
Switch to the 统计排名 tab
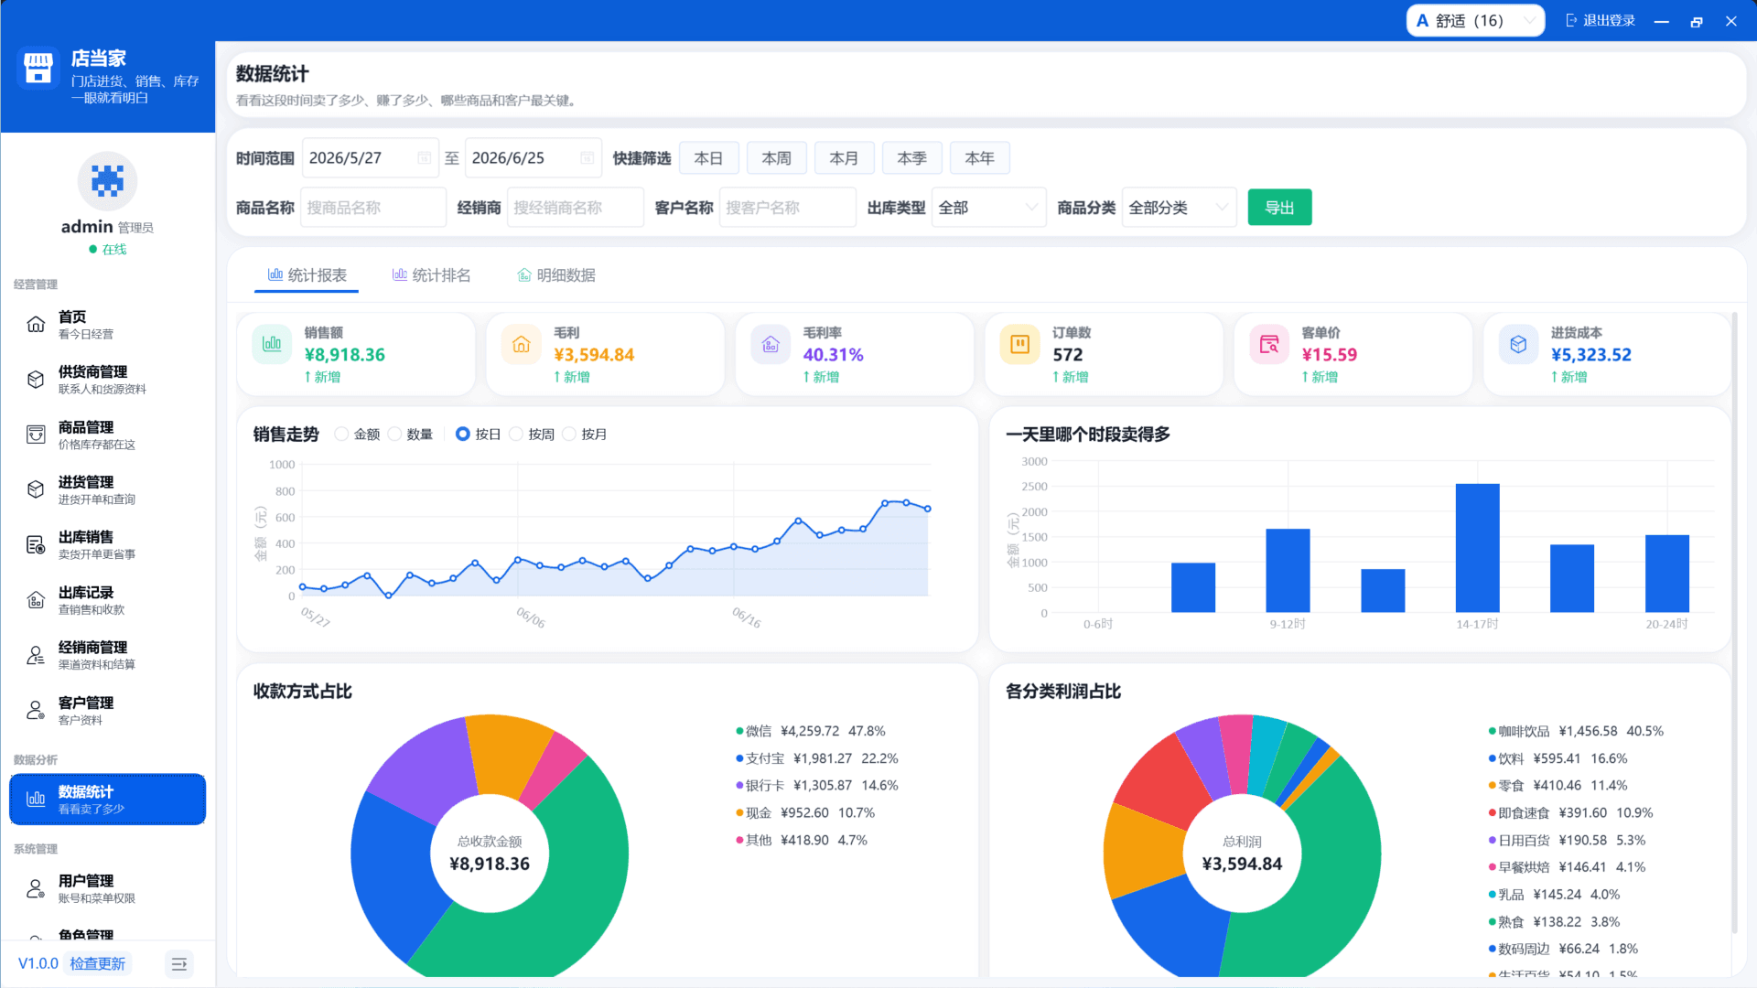(x=431, y=275)
